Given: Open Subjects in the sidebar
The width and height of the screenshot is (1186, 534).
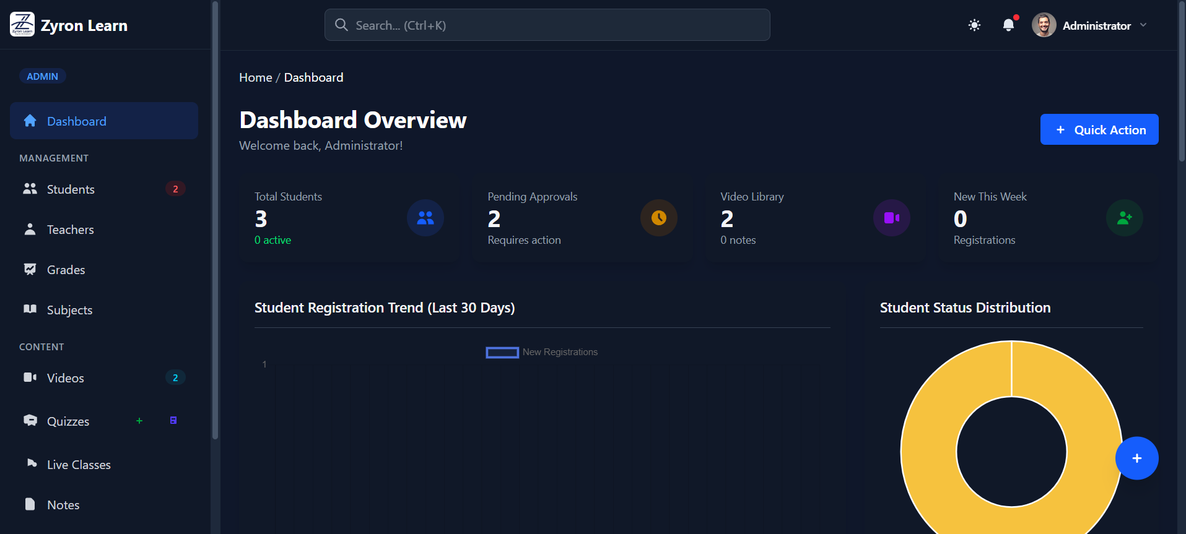Looking at the screenshot, I should point(104,310).
